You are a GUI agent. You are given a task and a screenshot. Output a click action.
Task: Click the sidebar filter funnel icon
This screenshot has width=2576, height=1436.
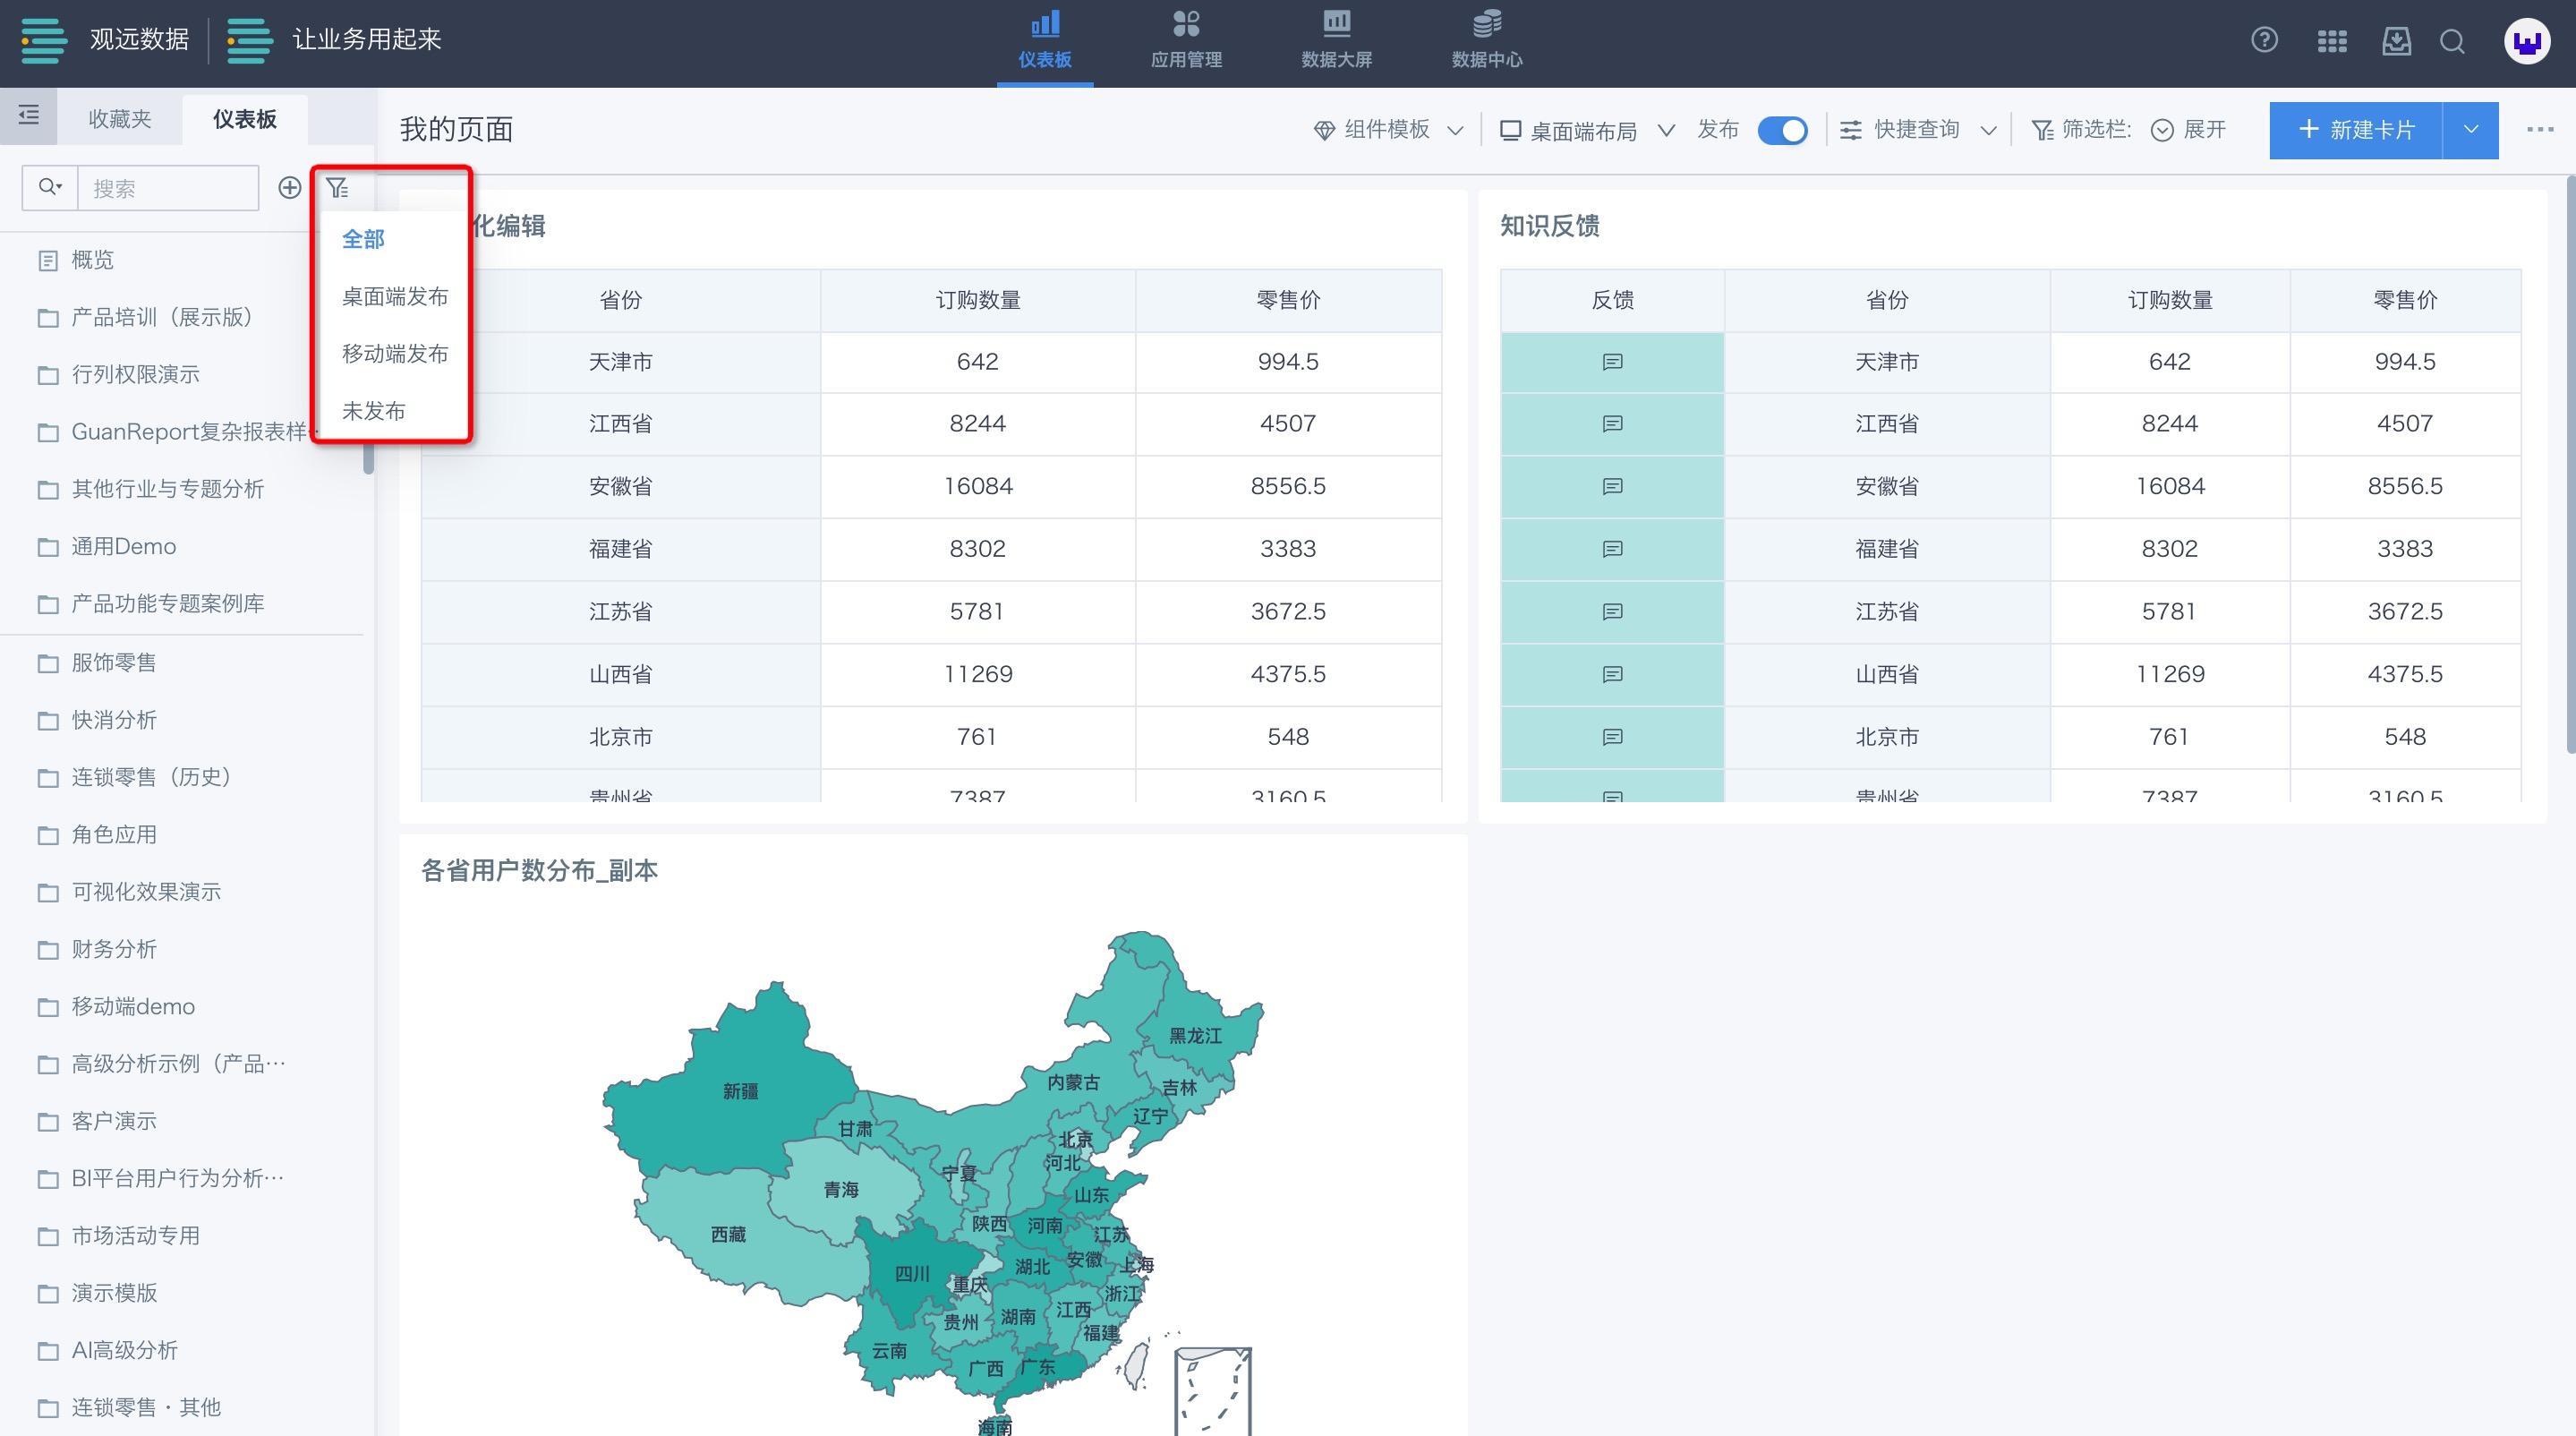coord(337,188)
